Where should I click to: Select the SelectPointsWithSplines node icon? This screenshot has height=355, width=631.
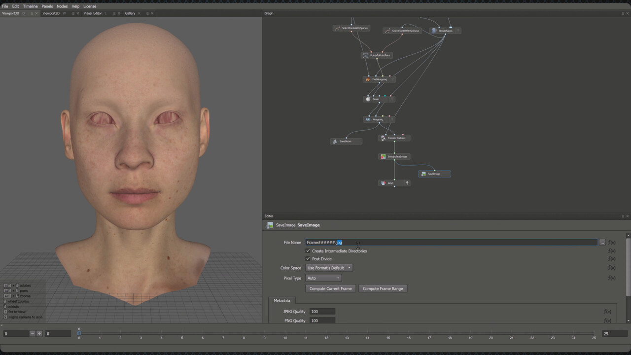tap(338, 28)
